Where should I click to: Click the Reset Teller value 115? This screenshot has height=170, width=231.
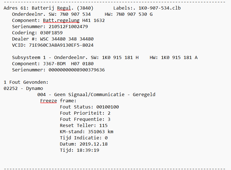tap(103, 125)
